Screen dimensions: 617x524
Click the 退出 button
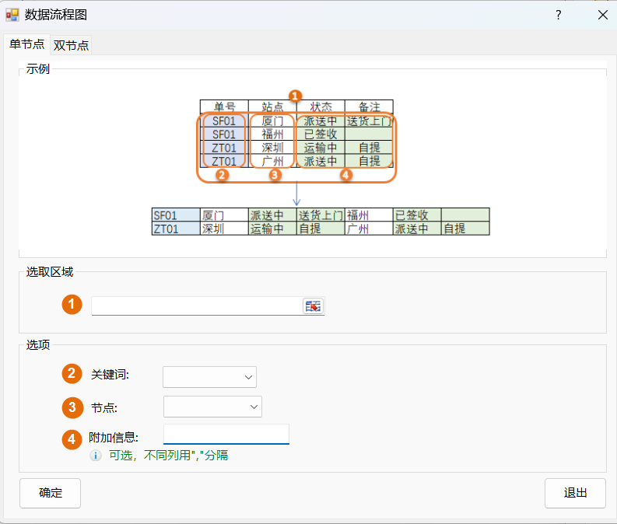pos(575,493)
